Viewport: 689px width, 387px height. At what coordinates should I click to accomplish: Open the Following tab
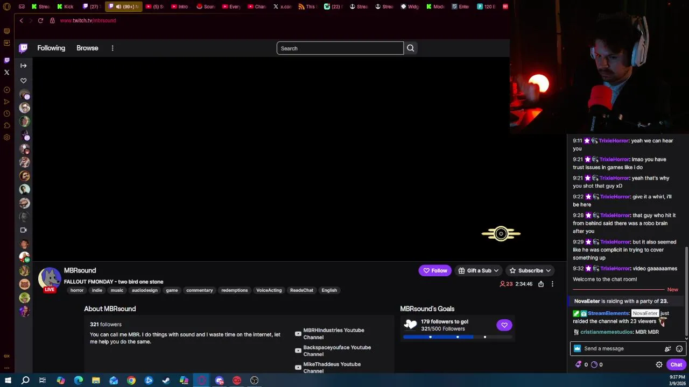point(51,48)
